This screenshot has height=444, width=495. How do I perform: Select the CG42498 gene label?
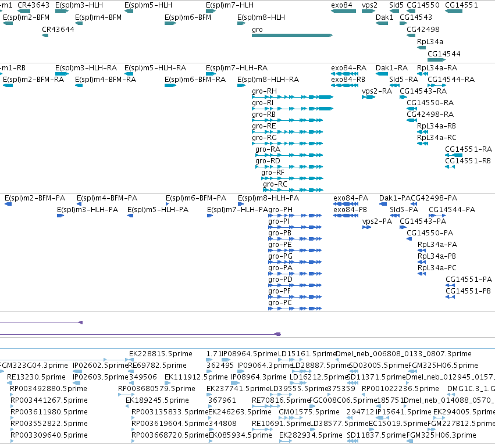click(423, 30)
